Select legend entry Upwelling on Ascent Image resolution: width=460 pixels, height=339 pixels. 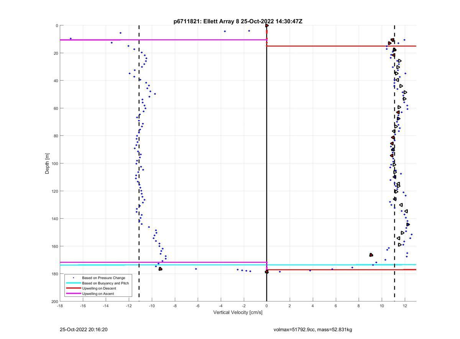[98, 293]
